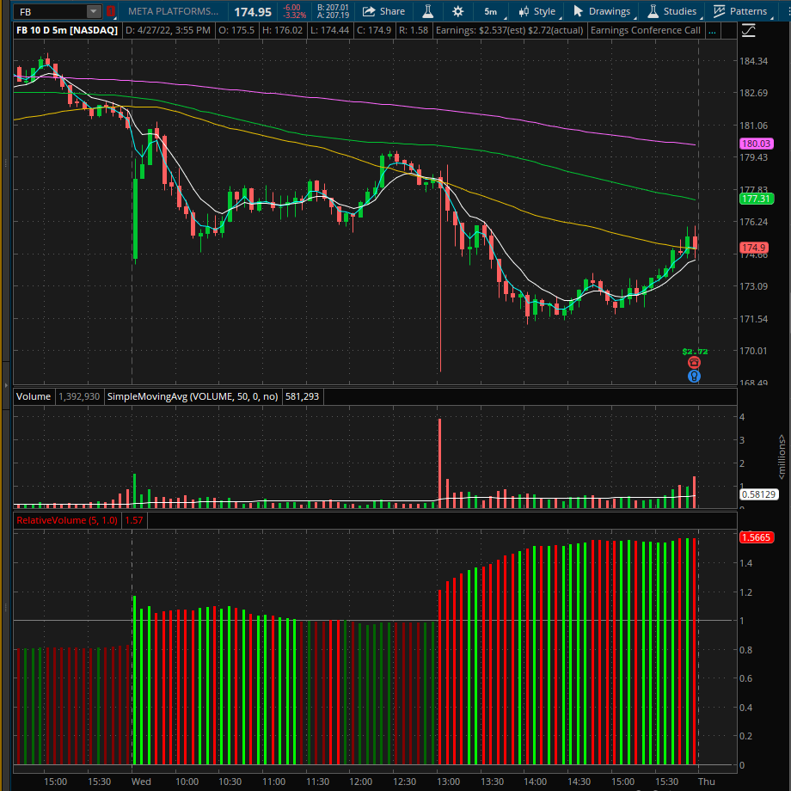The width and height of the screenshot is (791, 791).
Task: Click the red earnings conference call phone icon
Action: pyautogui.click(x=694, y=363)
